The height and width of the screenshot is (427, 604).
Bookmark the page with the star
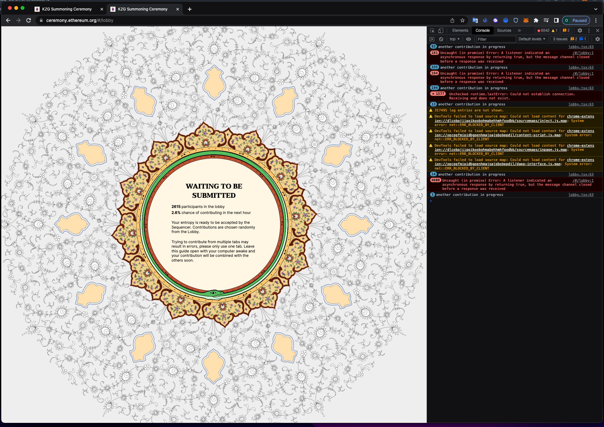coord(463,20)
